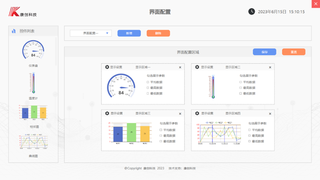The height and width of the screenshot is (180, 320).
Task: Select the 温度计 thermometer widget in control list
Action: tap(33, 83)
